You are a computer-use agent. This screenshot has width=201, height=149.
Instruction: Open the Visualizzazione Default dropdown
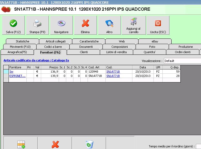click(182, 61)
